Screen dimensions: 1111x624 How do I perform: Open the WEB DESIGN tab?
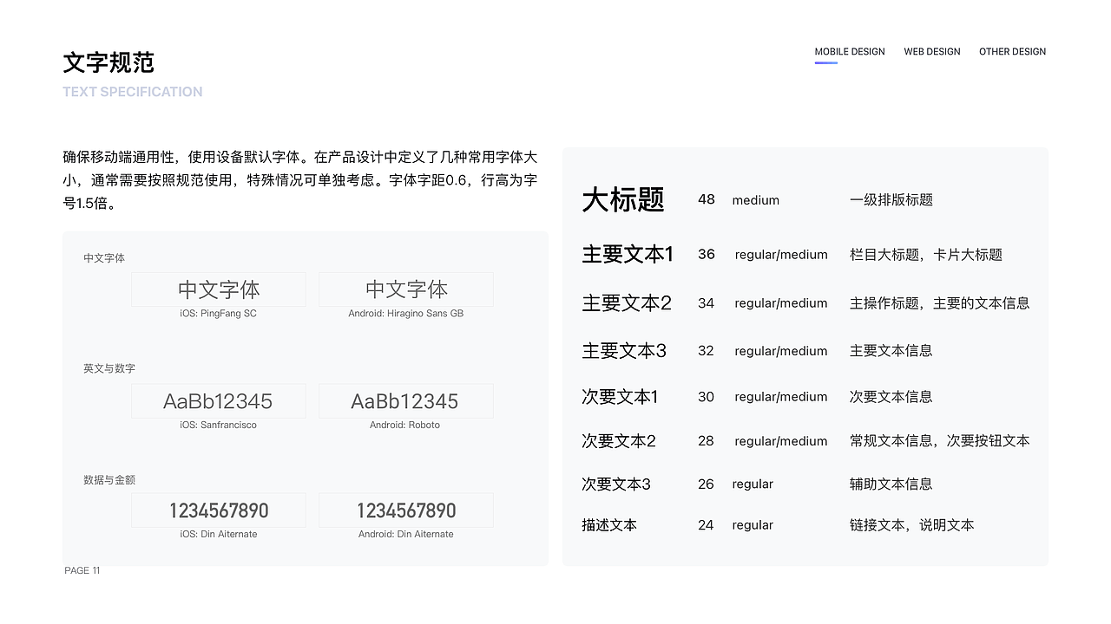click(x=932, y=52)
